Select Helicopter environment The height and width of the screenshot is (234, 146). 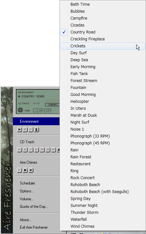(103, 102)
